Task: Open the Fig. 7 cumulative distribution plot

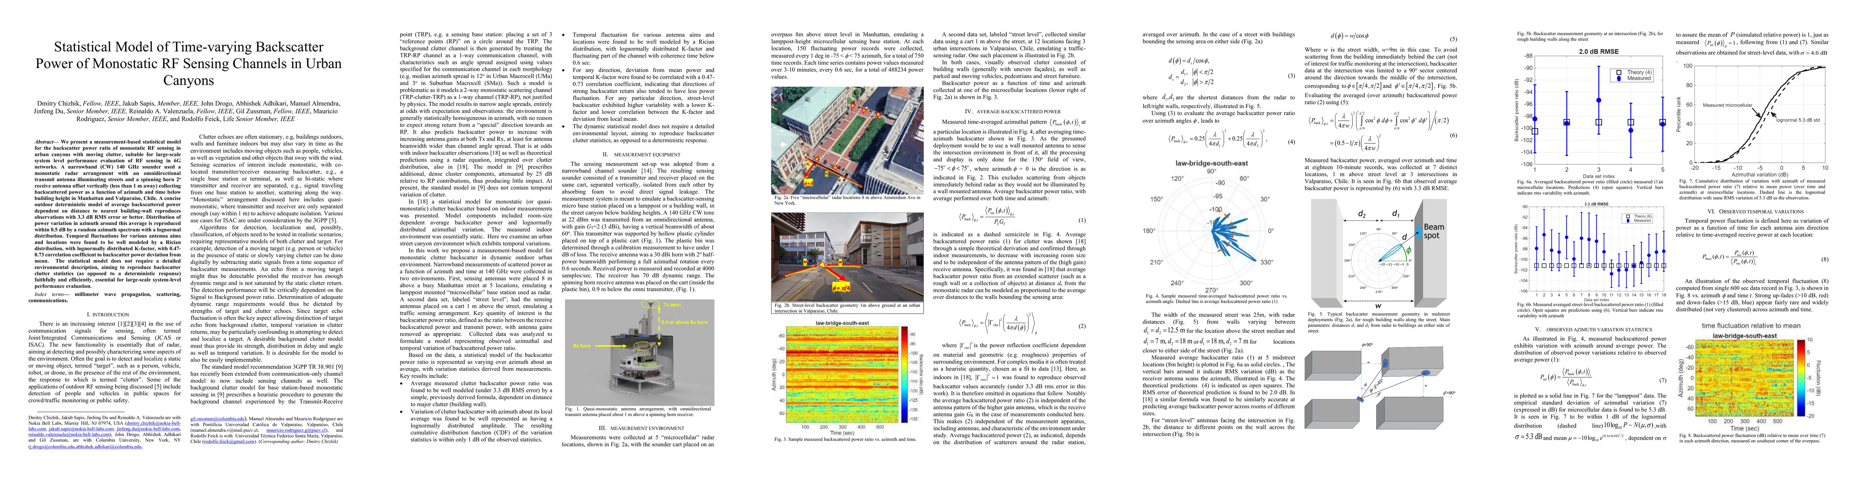Action: tap(1752, 120)
